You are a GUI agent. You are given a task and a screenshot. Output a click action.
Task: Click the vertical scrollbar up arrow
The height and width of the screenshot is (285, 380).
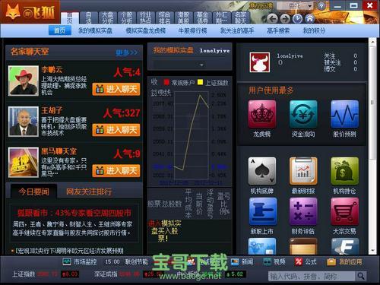click(372, 42)
